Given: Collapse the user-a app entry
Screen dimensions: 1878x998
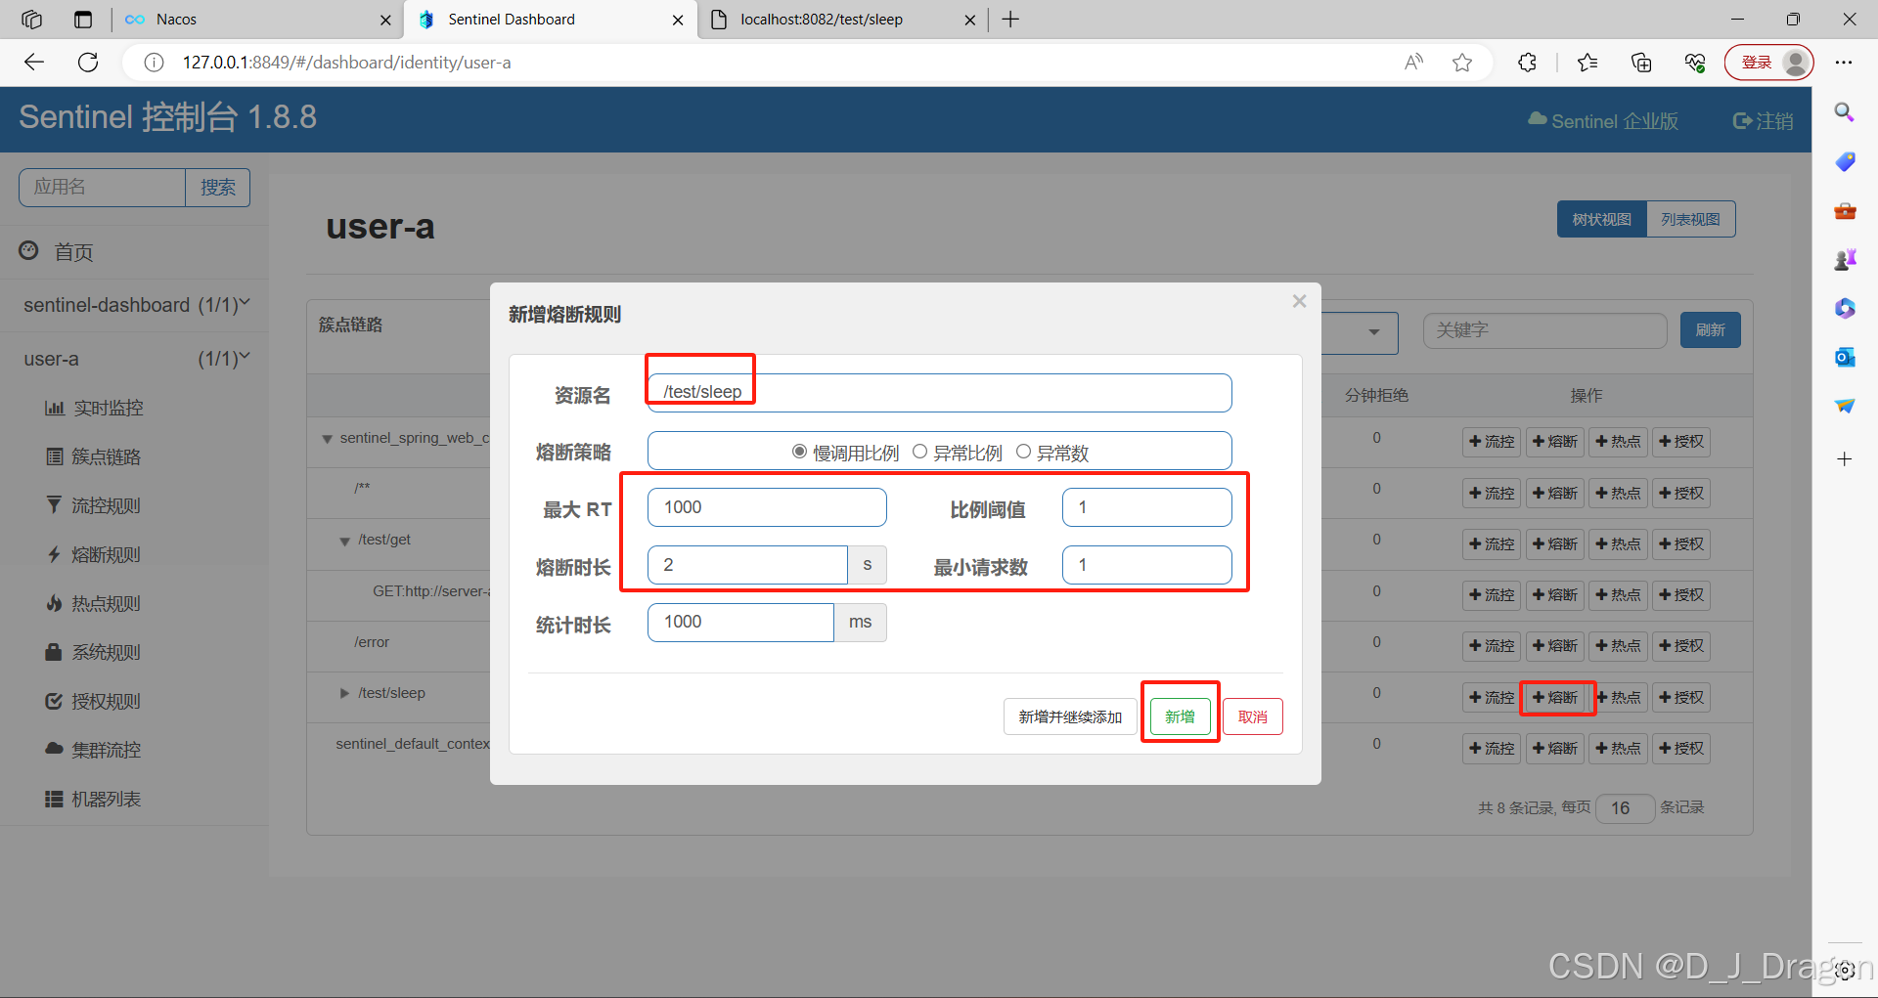Looking at the screenshot, I should [135, 359].
